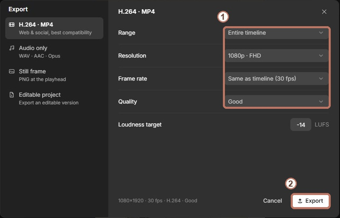Click the Resolution row label

coord(132,56)
